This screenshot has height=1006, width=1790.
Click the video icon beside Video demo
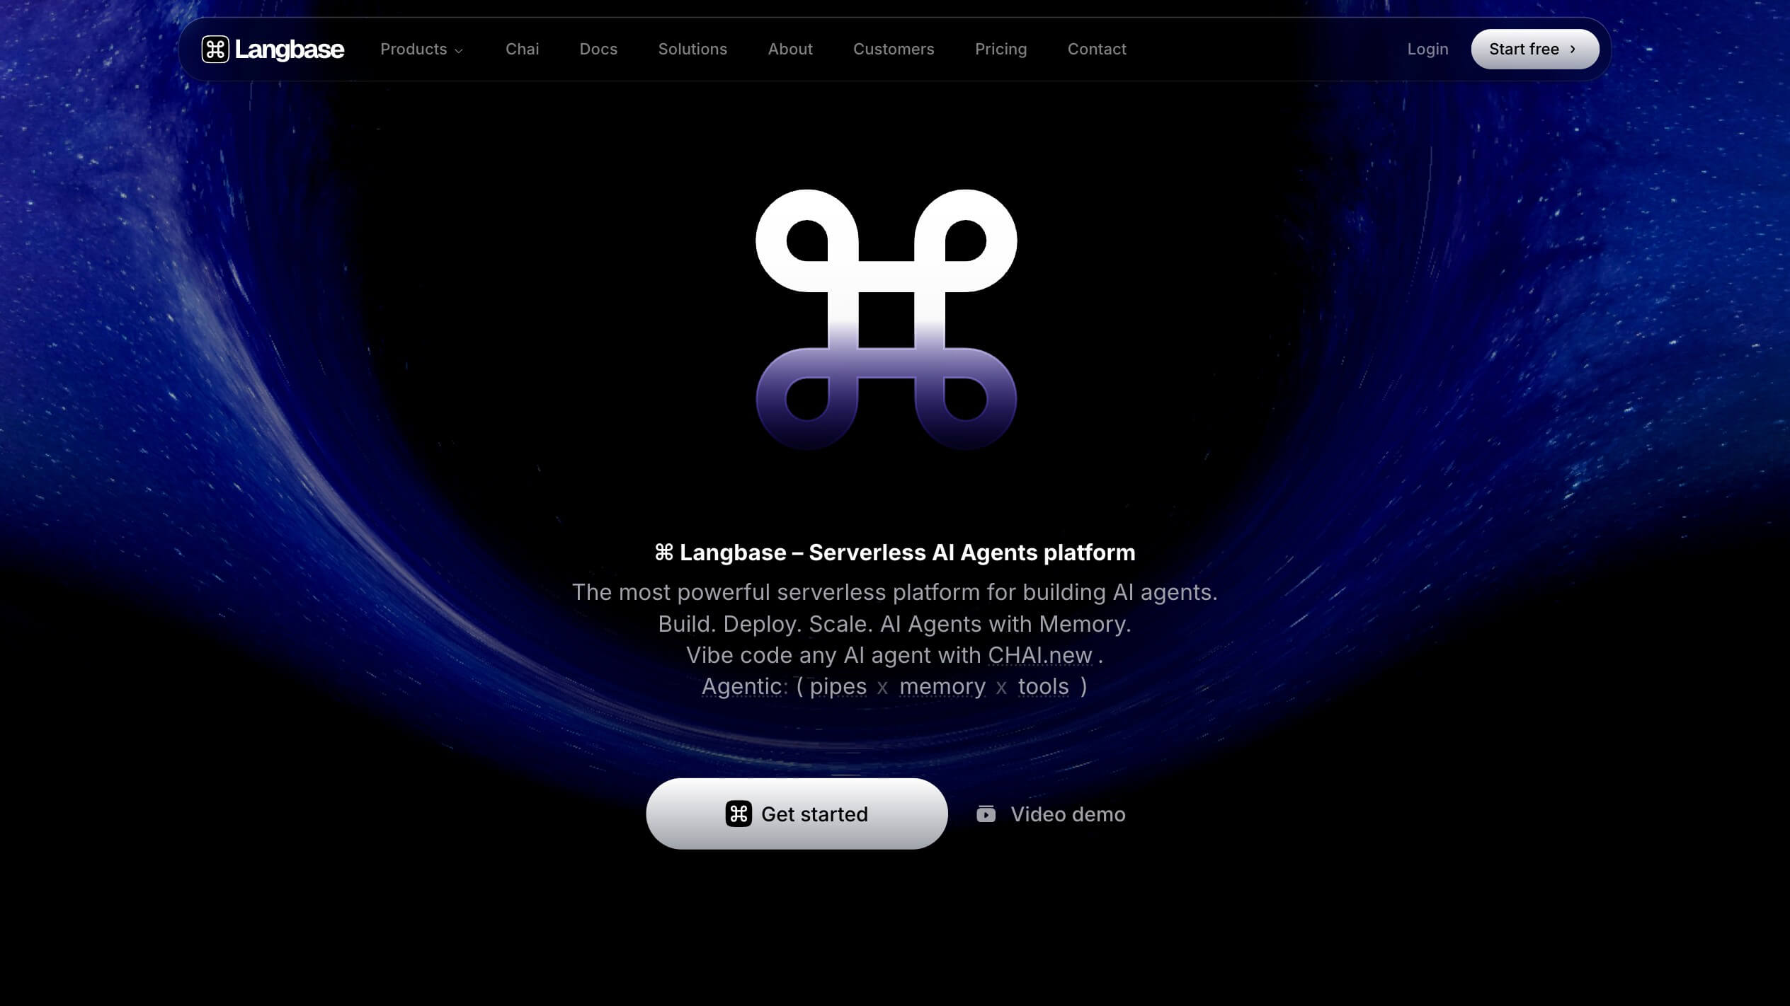click(986, 814)
